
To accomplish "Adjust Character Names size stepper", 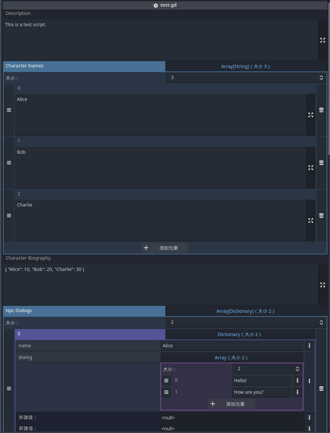I will pos(321,78).
